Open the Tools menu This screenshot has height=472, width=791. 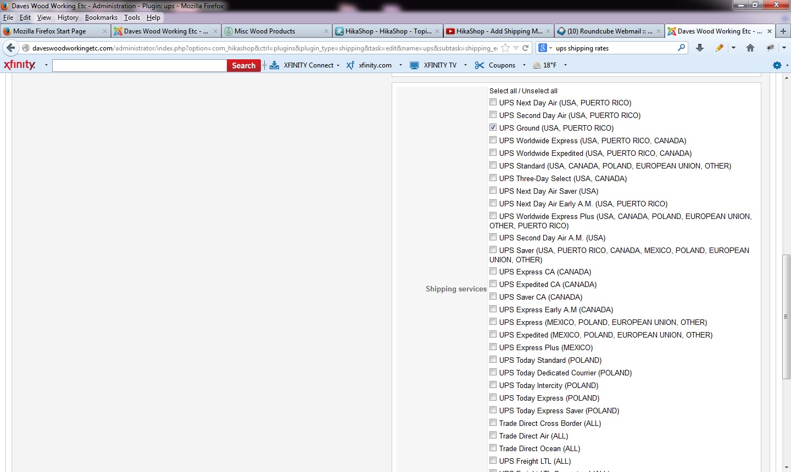(132, 18)
